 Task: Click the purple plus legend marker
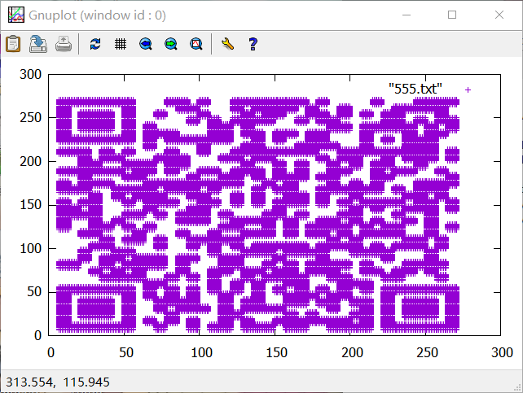click(x=468, y=90)
